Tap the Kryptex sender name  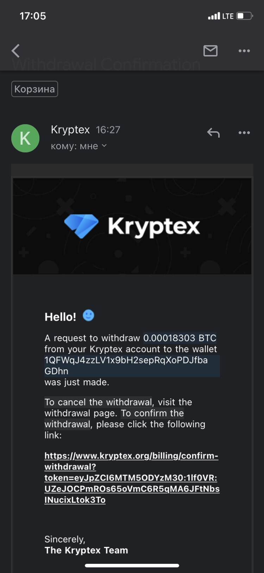pos(70,130)
